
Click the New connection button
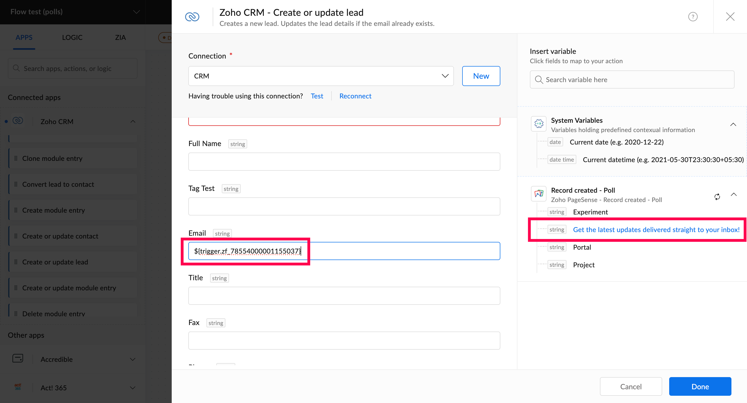tap(481, 76)
